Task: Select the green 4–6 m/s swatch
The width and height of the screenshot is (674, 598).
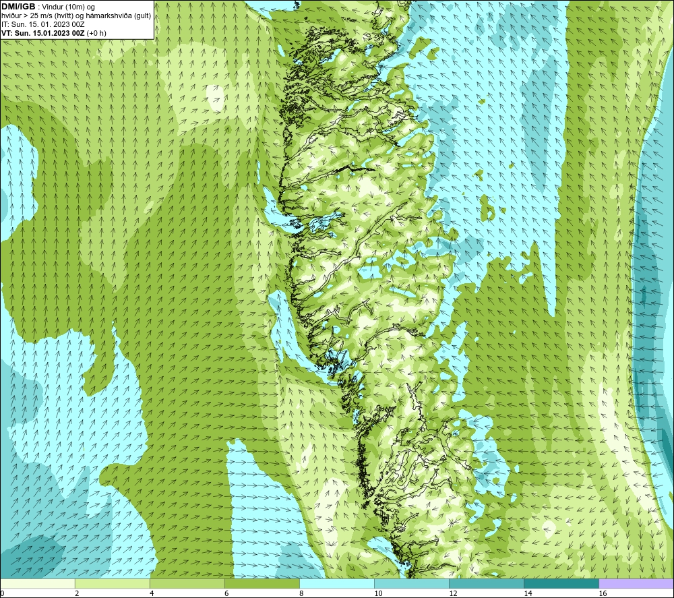Action: tap(187, 583)
